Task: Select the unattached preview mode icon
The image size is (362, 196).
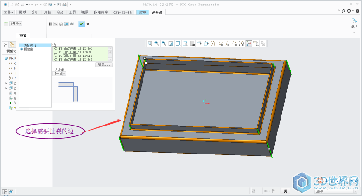Action: pyautogui.click(x=61, y=24)
